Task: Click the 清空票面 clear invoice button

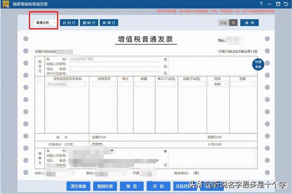Action: (78, 186)
